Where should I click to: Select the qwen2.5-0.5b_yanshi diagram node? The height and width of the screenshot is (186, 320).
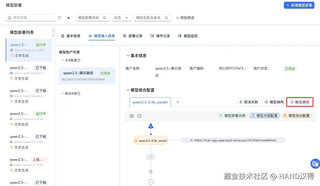coord(151,141)
